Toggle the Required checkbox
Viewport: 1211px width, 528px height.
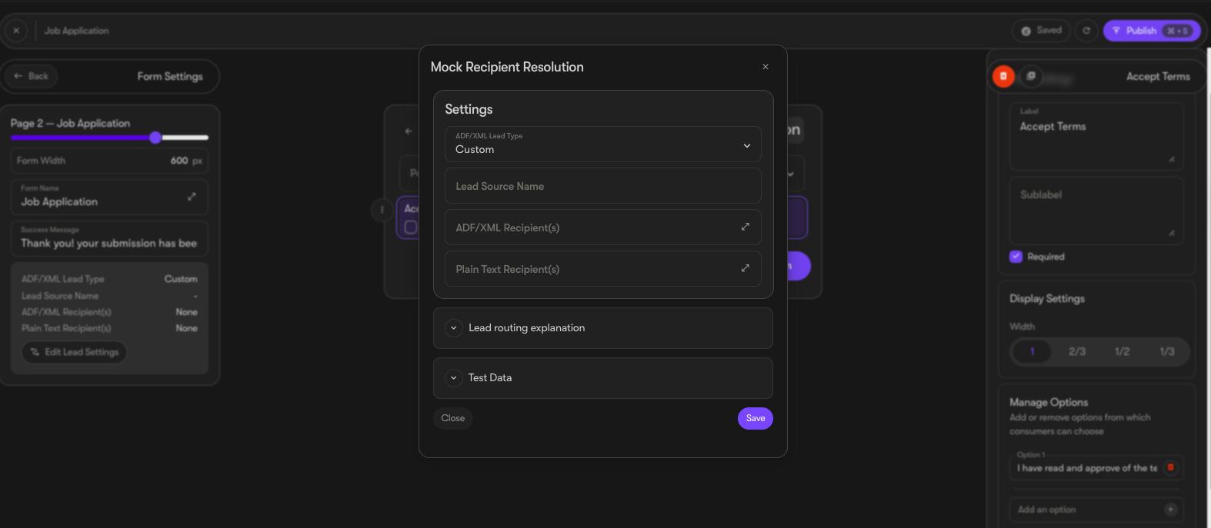1016,257
